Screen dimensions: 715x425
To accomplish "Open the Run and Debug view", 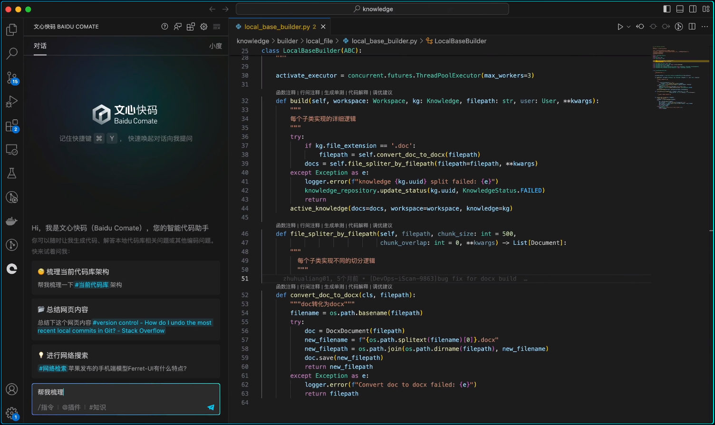I will pyautogui.click(x=12, y=101).
